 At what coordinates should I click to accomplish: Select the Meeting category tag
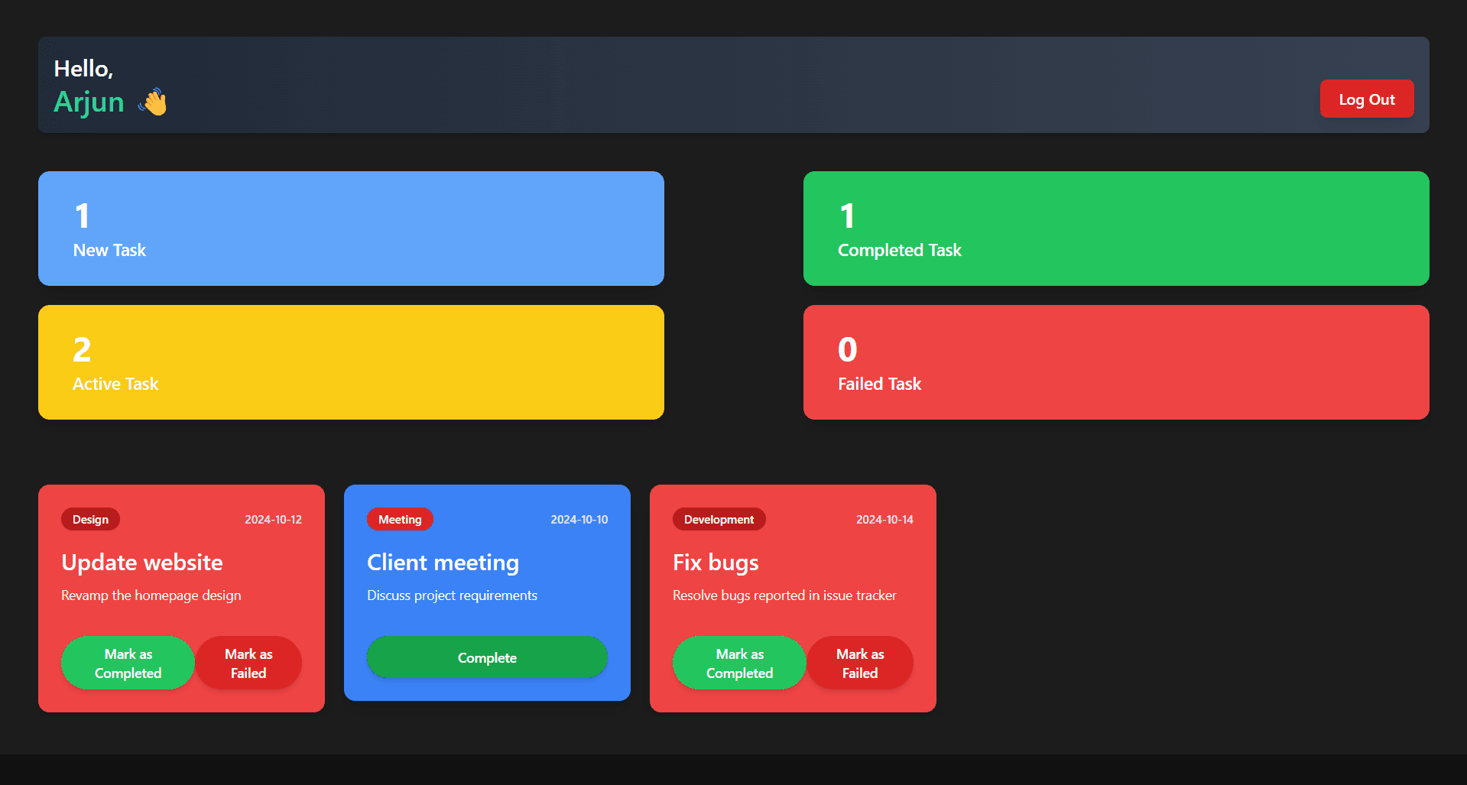400,519
